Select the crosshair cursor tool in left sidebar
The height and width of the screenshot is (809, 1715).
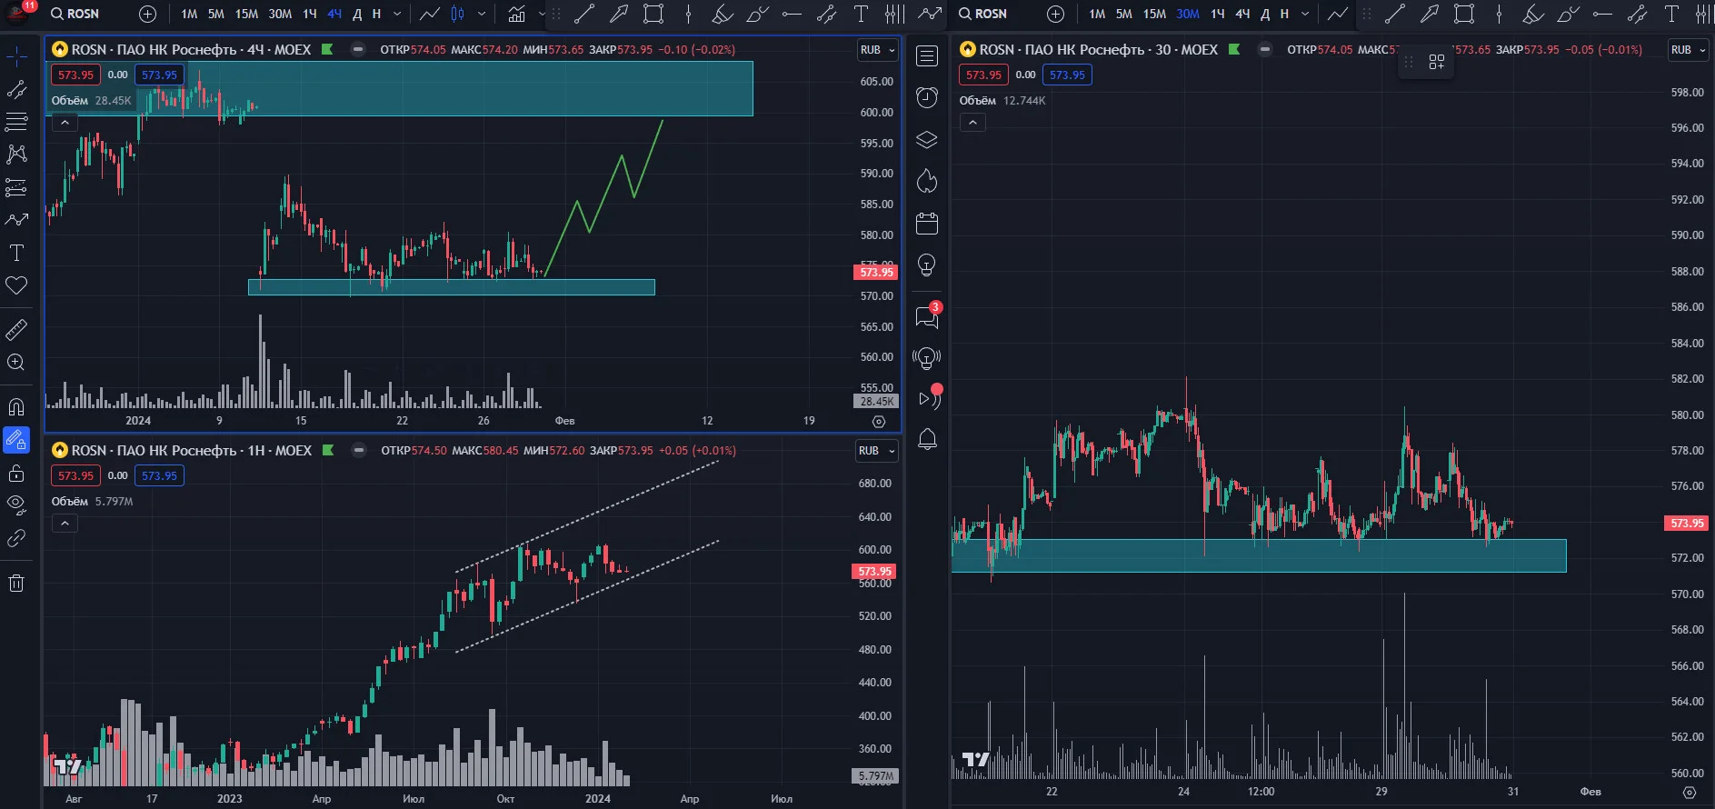coord(16,57)
